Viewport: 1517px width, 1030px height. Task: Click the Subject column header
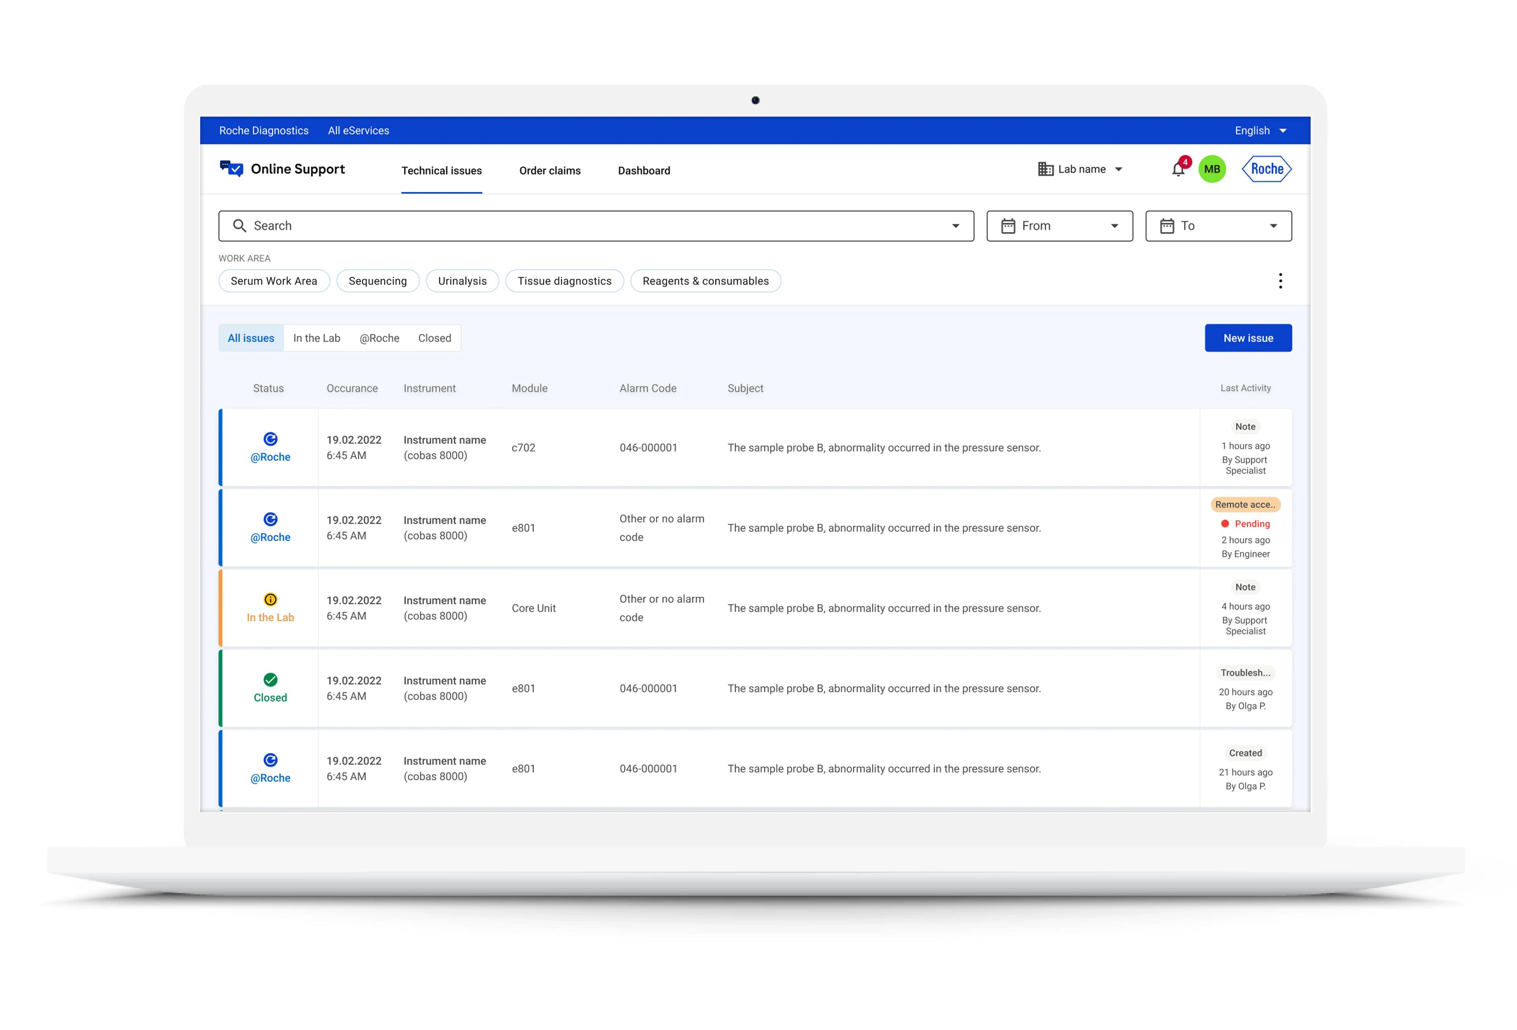tap(745, 389)
